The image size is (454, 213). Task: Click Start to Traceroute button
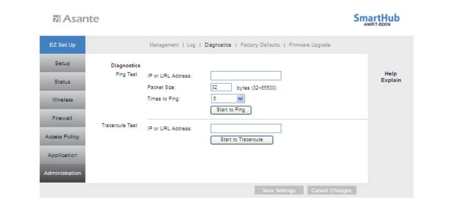tap(242, 140)
